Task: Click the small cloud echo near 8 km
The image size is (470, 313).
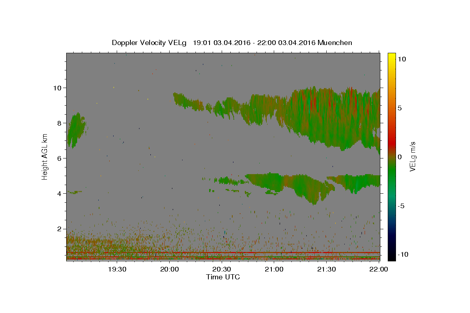Action: (76, 130)
